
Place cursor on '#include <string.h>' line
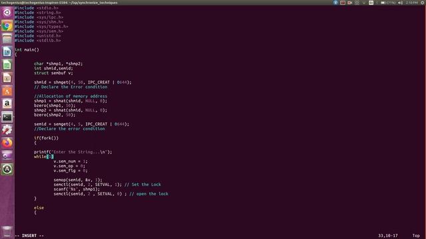tap(37, 13)
